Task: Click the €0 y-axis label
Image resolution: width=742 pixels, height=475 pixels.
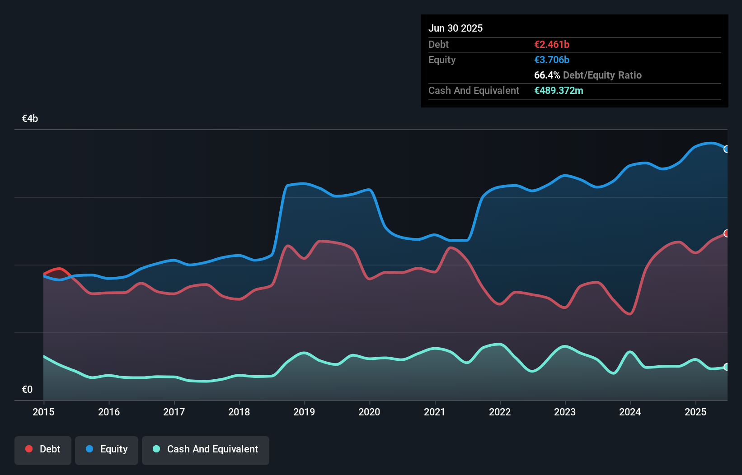Action: tap(28, 389)
